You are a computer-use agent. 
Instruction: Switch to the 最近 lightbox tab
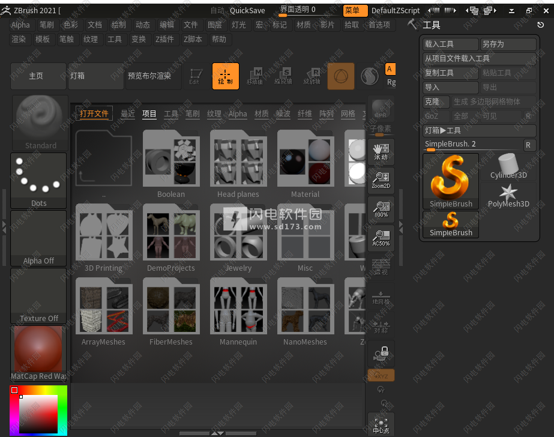[x=128, y=114]
